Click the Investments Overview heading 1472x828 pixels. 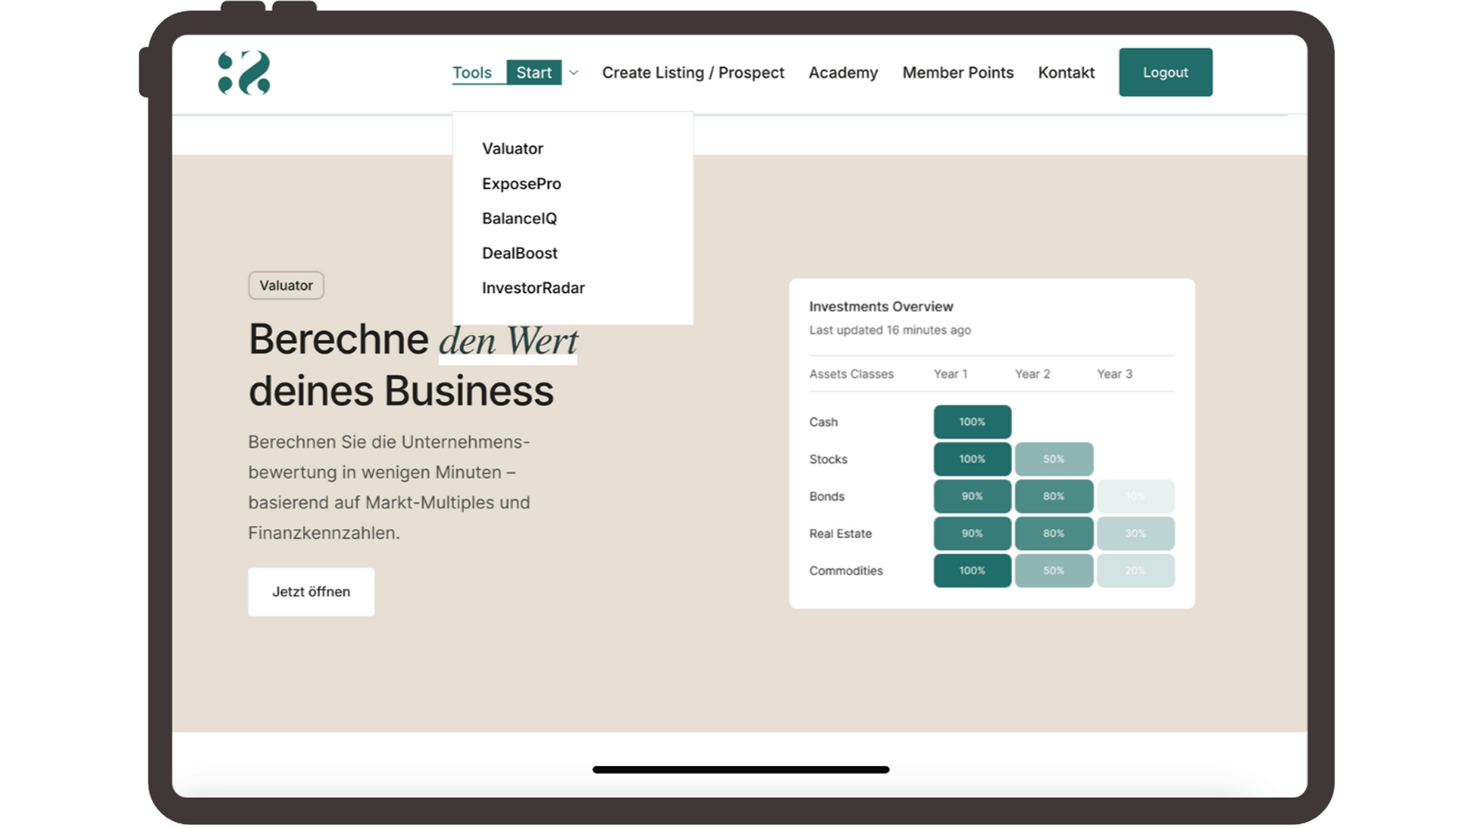pyautogui.click(x=881, y=307)
